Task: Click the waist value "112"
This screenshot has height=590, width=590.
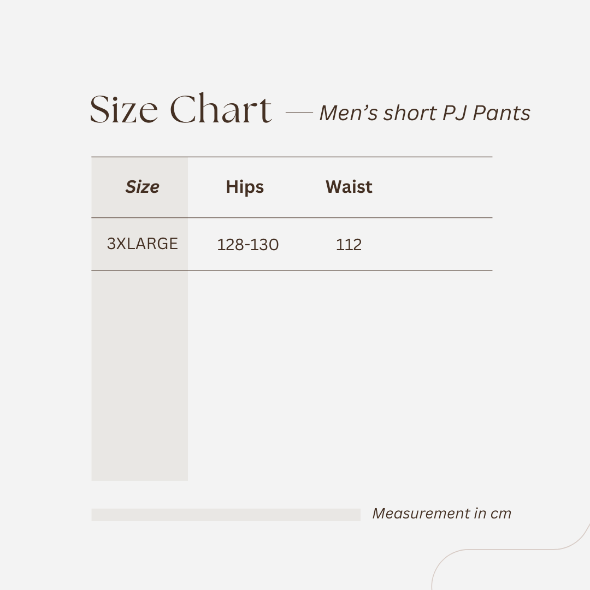Action: point(349,245)
